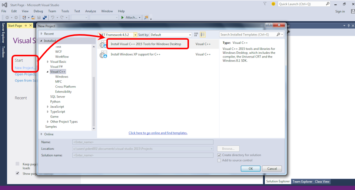Open the Server Explorer side tab
The height and width of the screenshot is (190, 355).
(3, 33)
